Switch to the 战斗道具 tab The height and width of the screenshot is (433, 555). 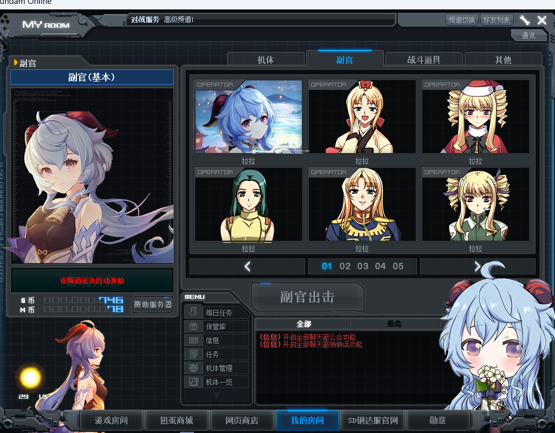click(x=424, y=59)
